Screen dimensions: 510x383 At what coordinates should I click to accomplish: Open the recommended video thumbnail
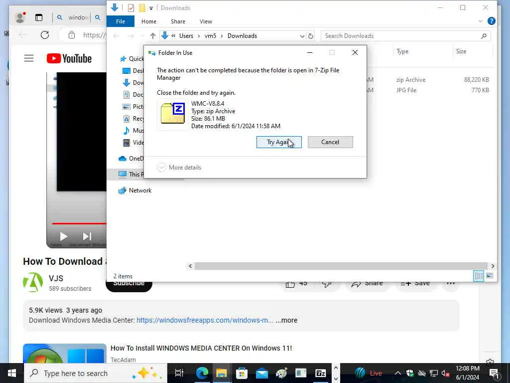click(64, 354)
